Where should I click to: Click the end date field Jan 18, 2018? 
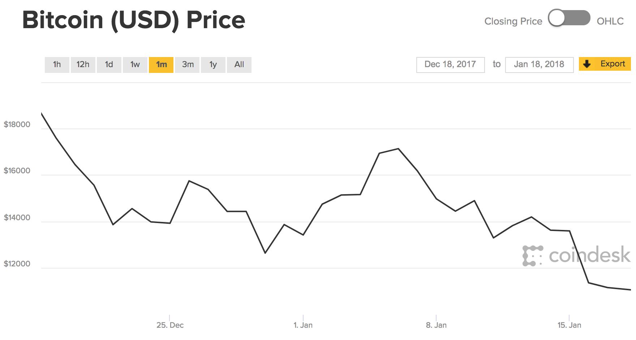point(539,65)
